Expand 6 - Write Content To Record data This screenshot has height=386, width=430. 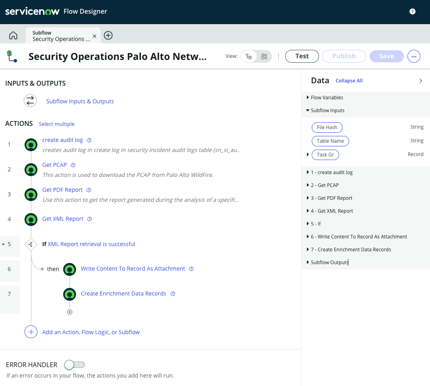point(308,236)
